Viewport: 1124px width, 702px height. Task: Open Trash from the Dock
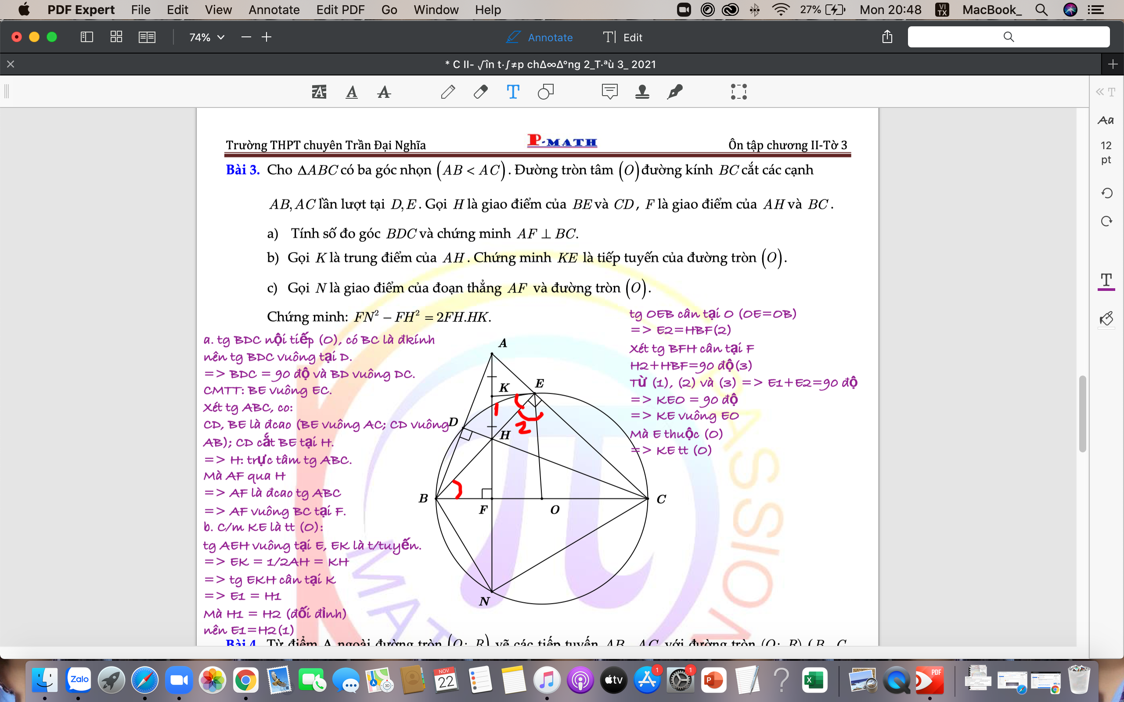(1078, 680)
